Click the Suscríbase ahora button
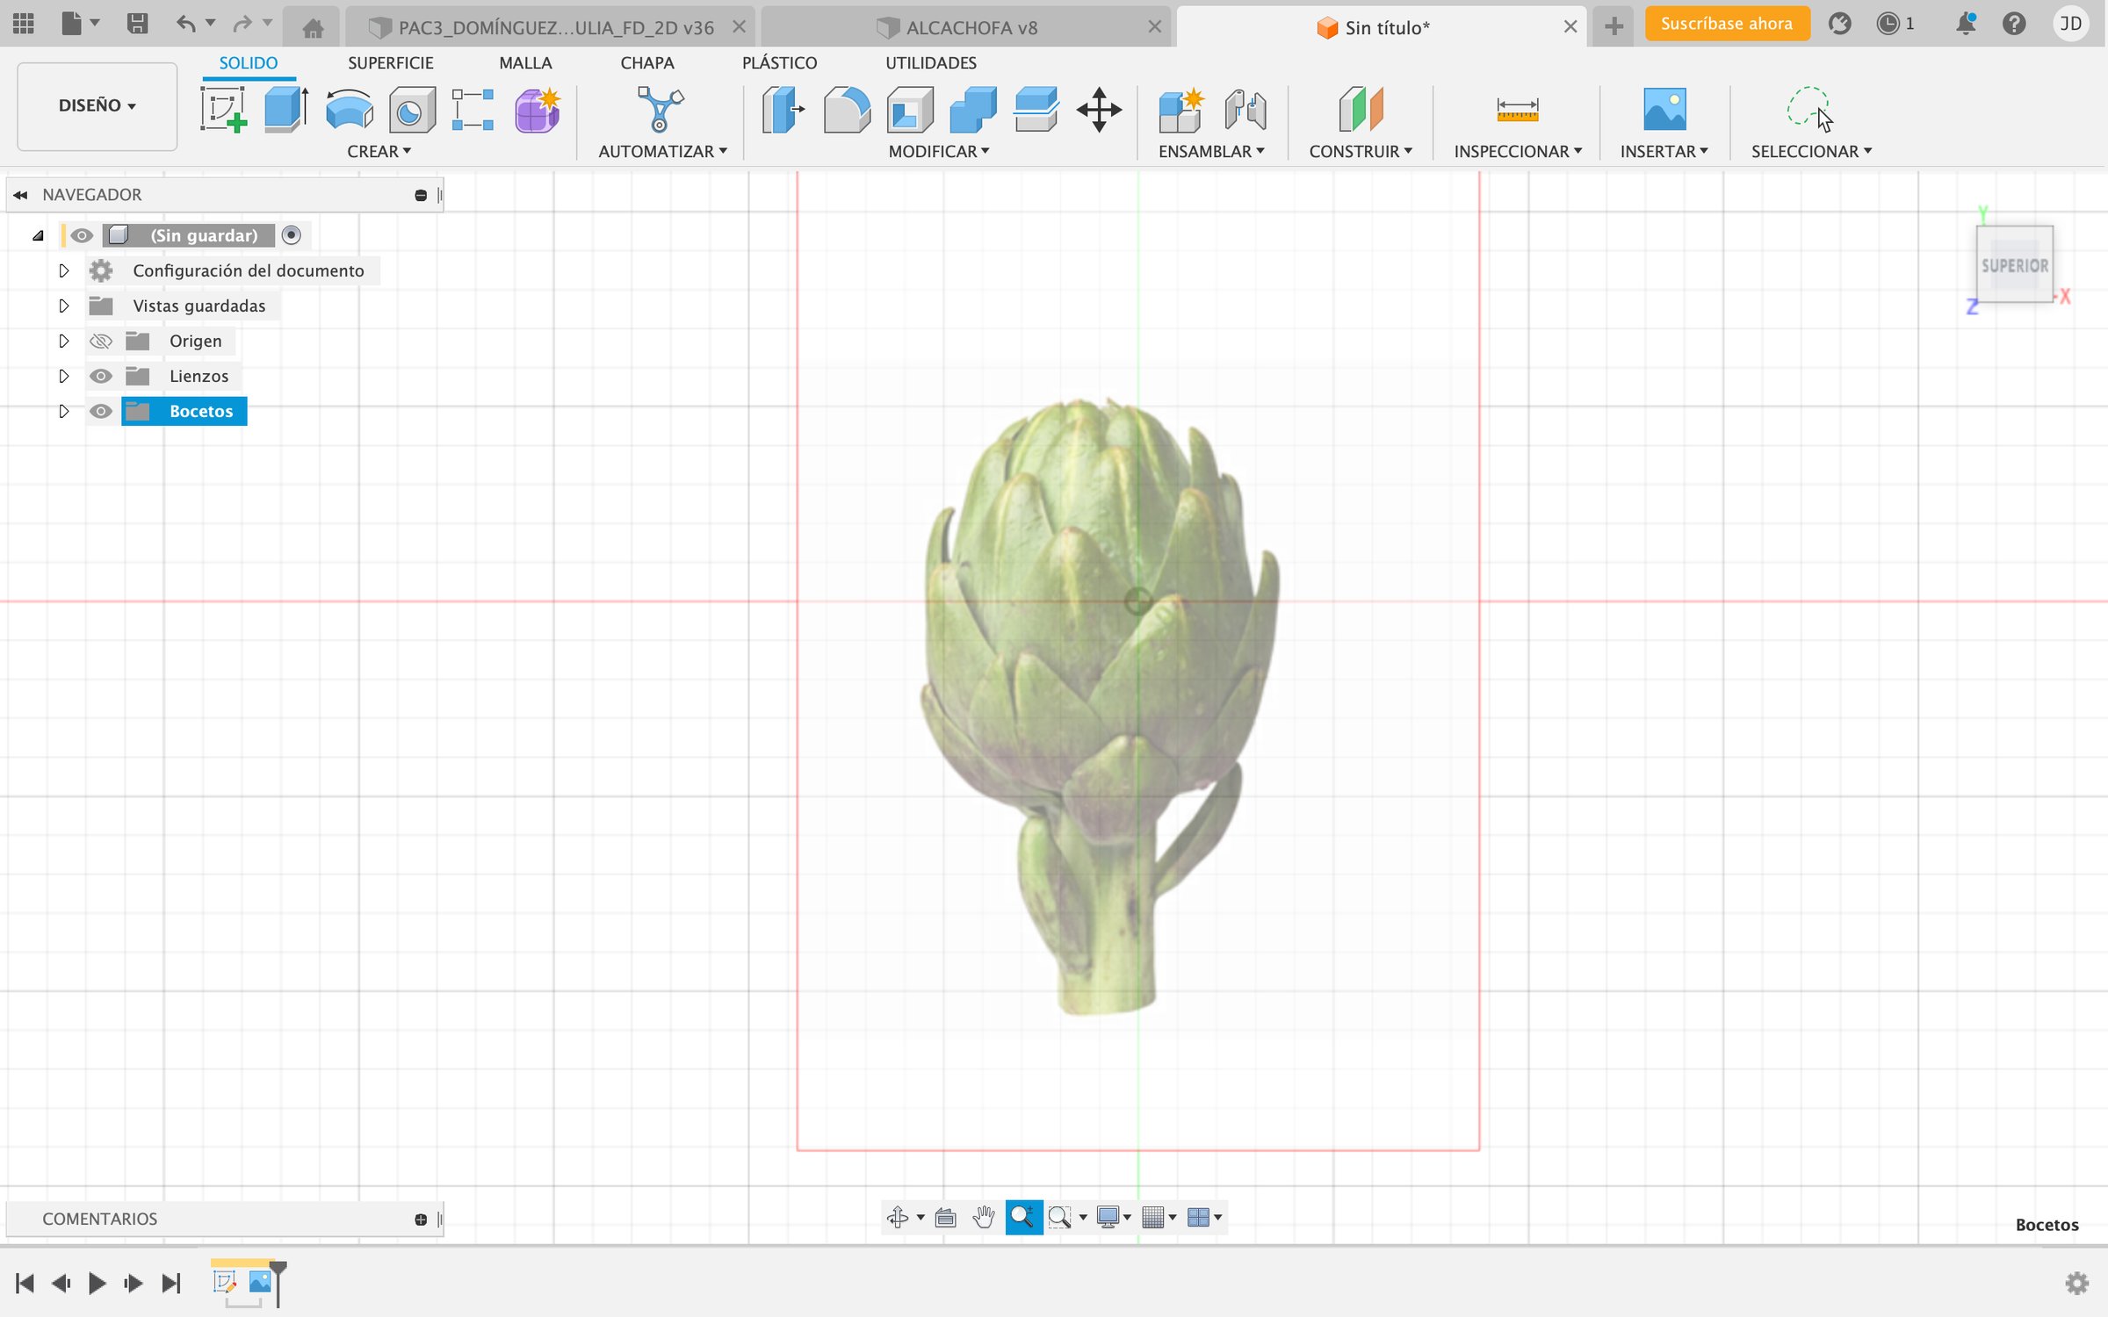This screenshot has width=2108, height=1317. [x=1727, y=24]
